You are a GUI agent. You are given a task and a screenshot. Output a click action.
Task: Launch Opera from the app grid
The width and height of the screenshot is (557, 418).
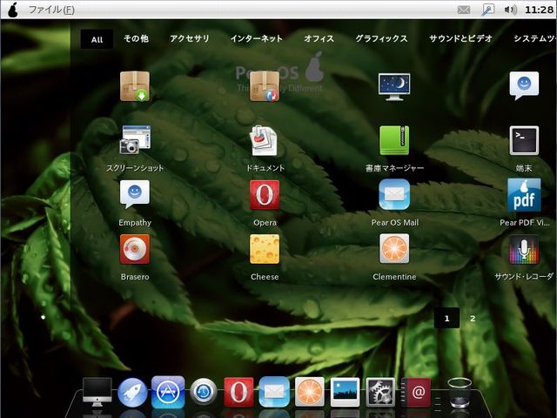[265, 196]
